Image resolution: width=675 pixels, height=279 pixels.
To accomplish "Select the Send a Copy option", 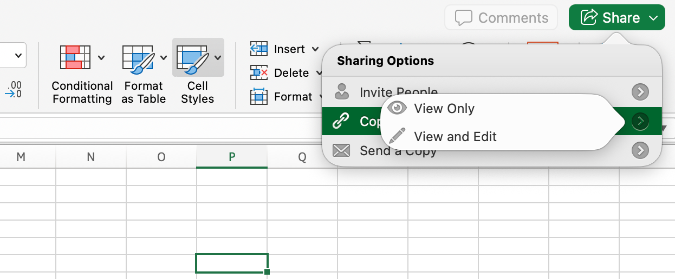I will pos(492,150).
